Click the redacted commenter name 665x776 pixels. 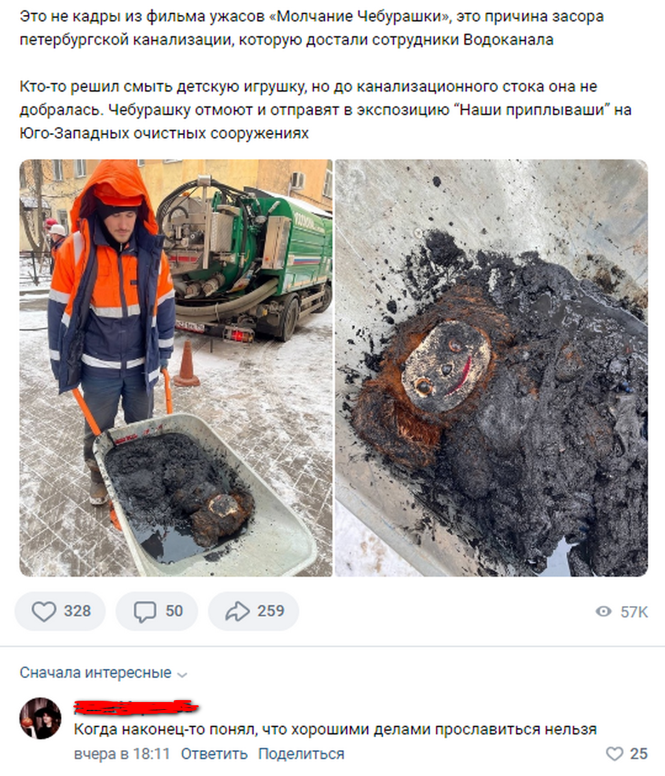point(136,707)
